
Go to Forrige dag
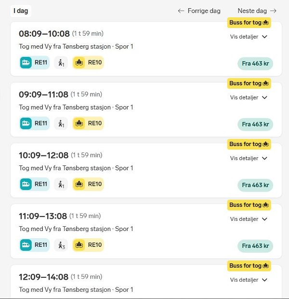199,11
